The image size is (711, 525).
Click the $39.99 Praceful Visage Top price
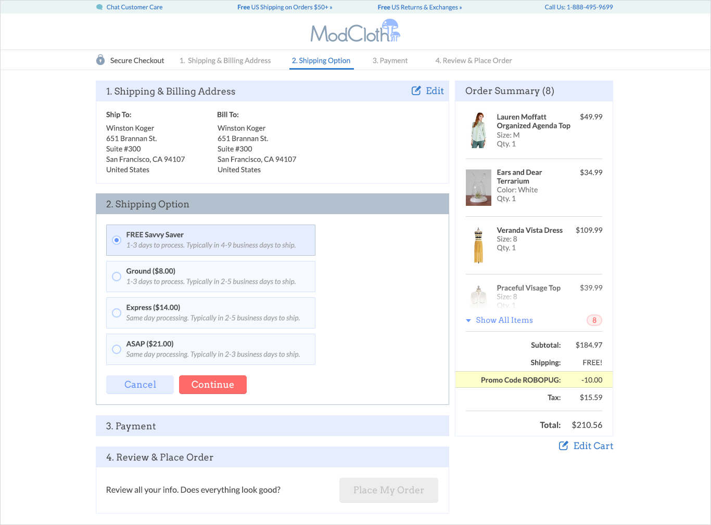point(591,288)
